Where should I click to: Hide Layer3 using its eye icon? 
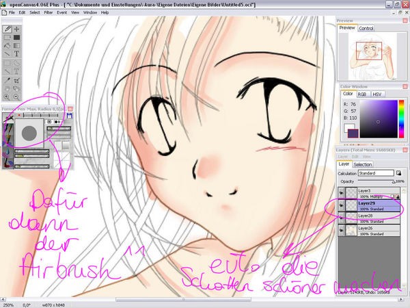click(x=340, y=192)
